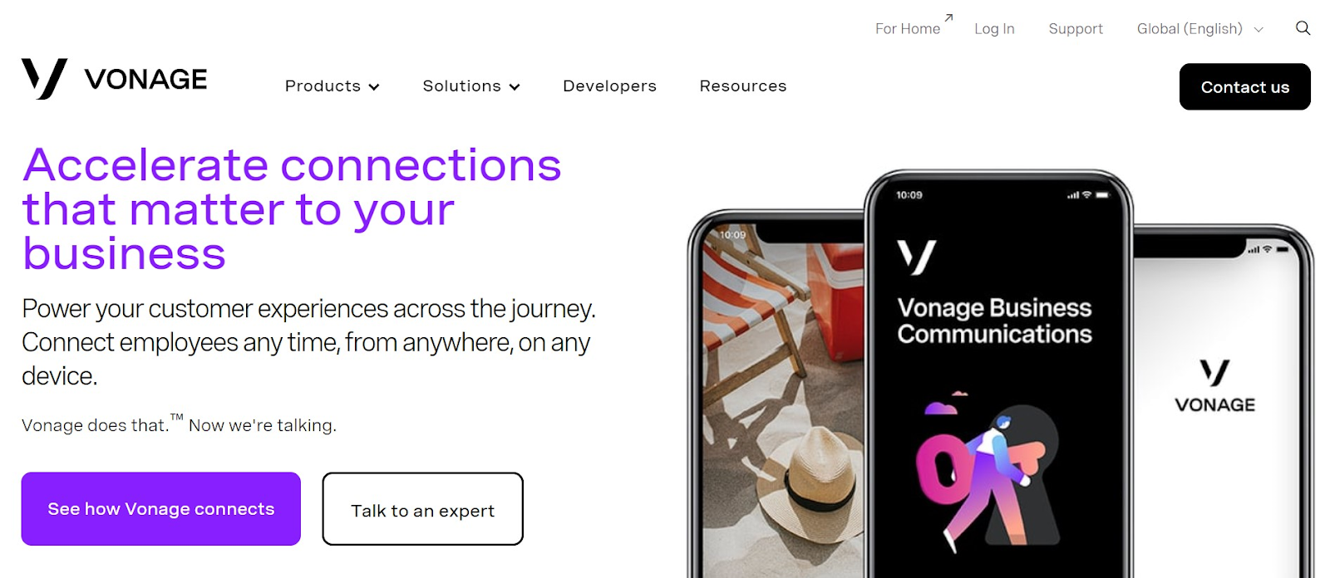This screenshot has width=1330, height=578.
Task: Open the Global (English) language selector
Action: (x=1199, y=29)
